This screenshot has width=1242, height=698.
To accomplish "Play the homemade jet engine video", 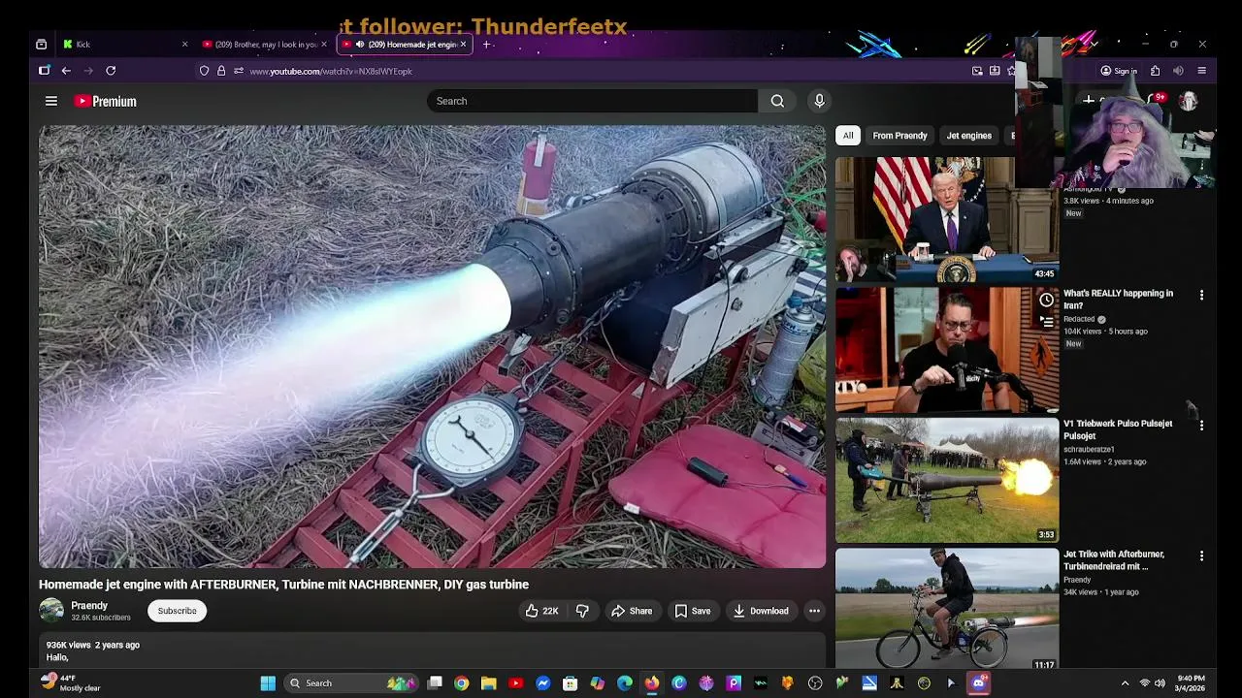I will tap(432, 346).
